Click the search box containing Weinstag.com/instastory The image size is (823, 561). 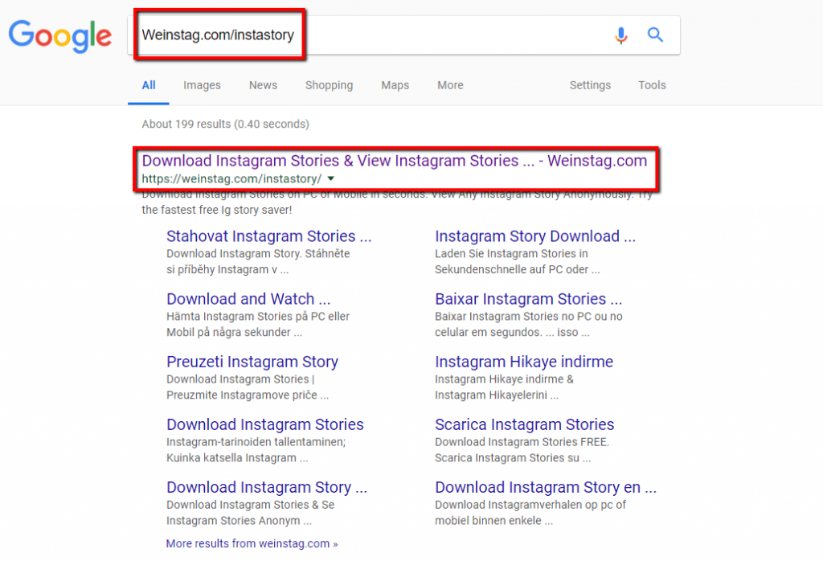[370, 35]
